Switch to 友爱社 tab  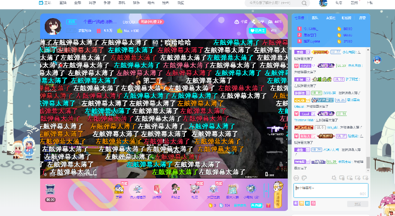pyautogui.click(x=331, y=18)
